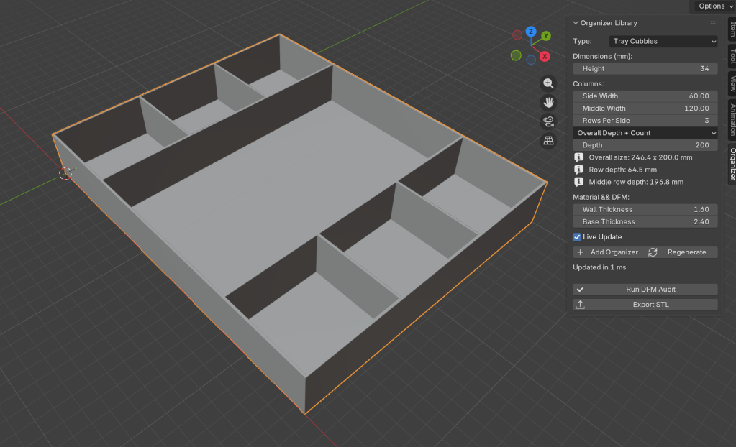Select the pan view hand icon
Screen dimensions: 736x447
tap(548, 102)
